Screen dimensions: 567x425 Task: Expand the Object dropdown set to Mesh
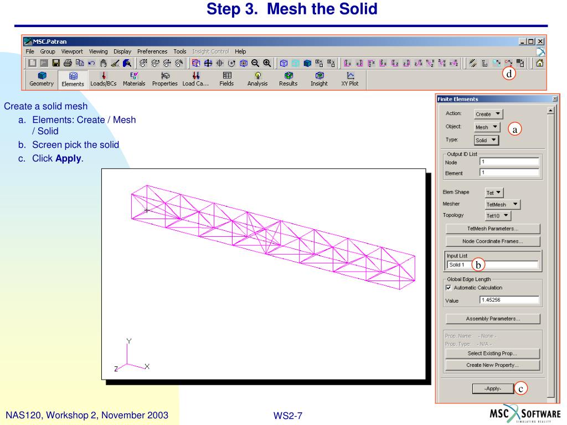[487, 127]
